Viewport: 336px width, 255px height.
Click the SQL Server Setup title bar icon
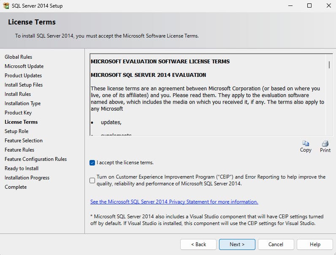(x=6, y=5)
